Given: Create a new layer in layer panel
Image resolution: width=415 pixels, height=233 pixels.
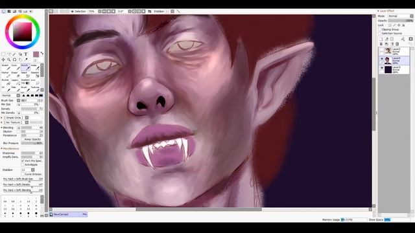Looking at the screenshot, I should tap(381, 39).
